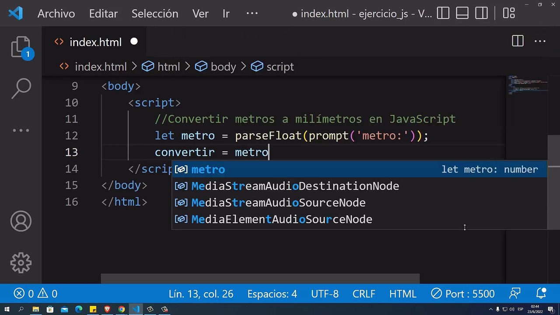Click the volume speaker tray icon

(x=512, y=309)
